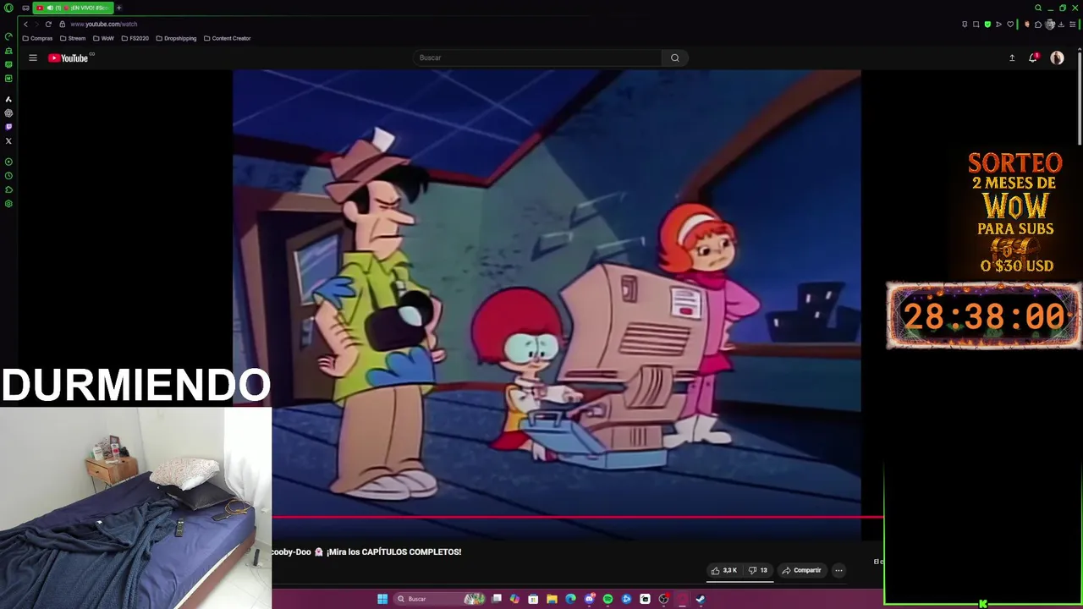Screen dimensions: 1083x609
Task: Open the browser search tabs magnifier
Action: pos(1038,8)
